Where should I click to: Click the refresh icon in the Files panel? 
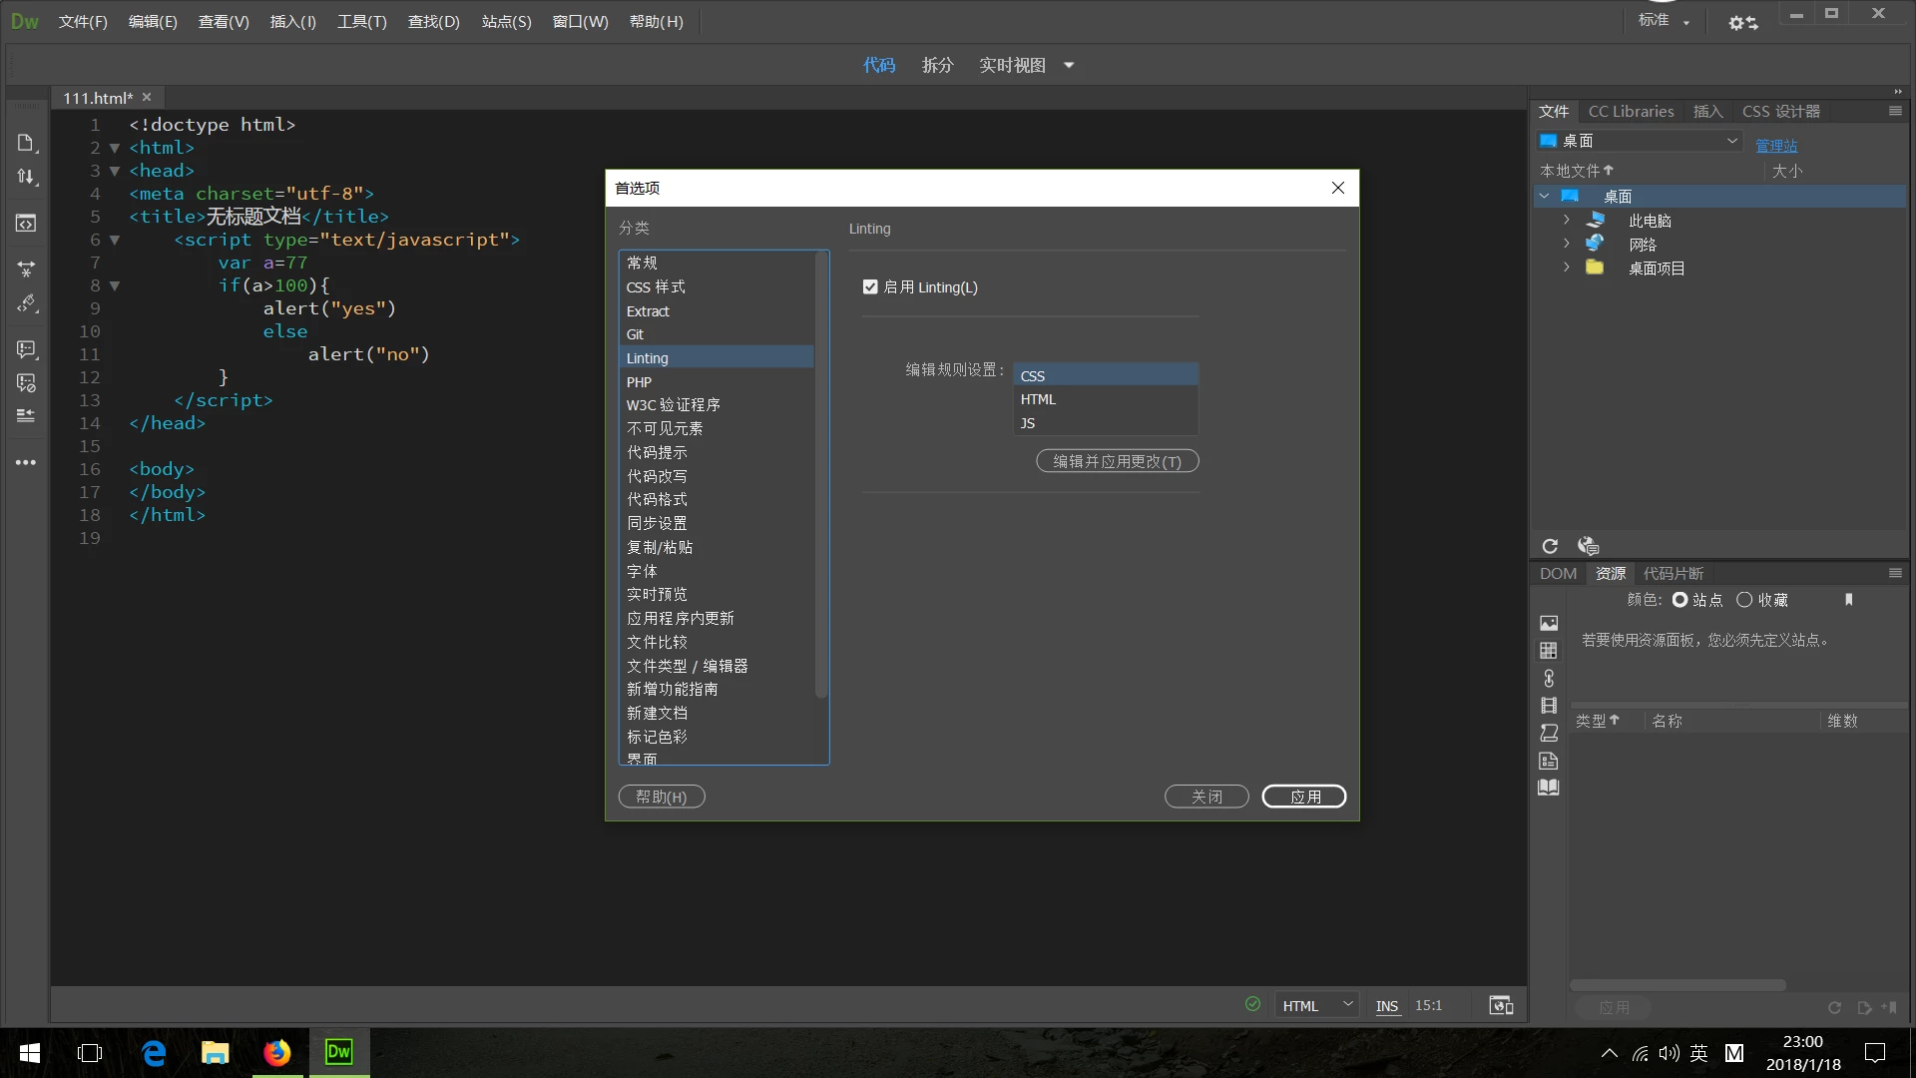click(1550, 546)
